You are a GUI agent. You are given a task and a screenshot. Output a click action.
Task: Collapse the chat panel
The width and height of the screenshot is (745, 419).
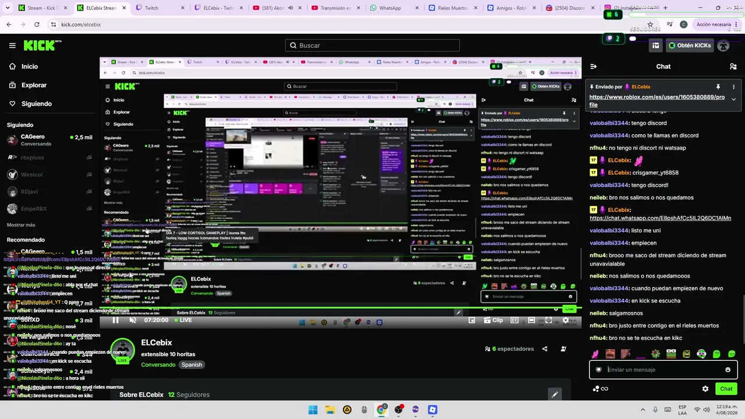click(593, 66)
